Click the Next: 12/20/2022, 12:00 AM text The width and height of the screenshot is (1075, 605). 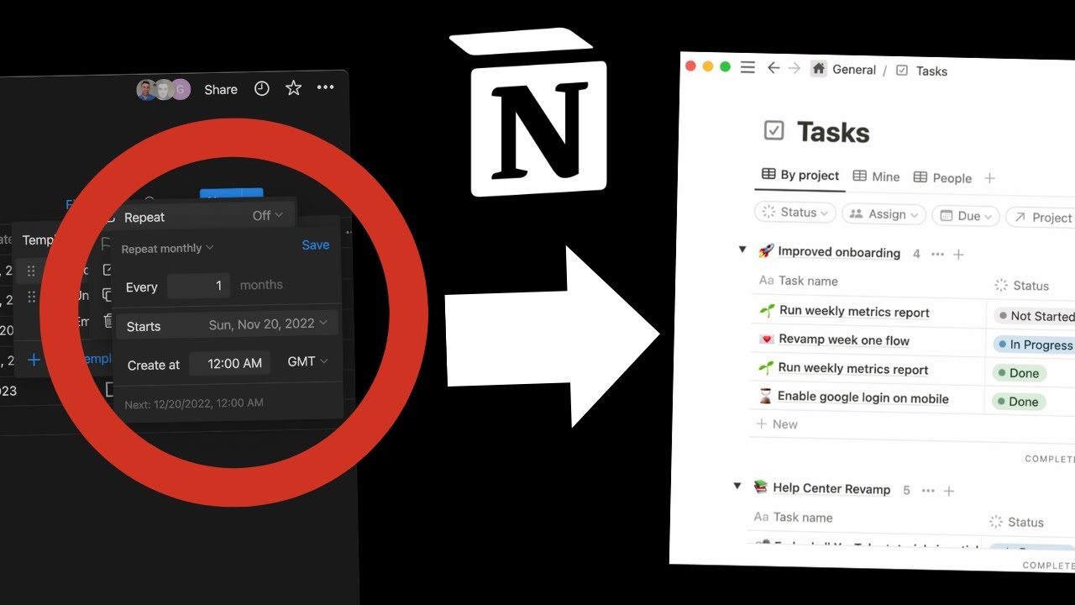194,403
